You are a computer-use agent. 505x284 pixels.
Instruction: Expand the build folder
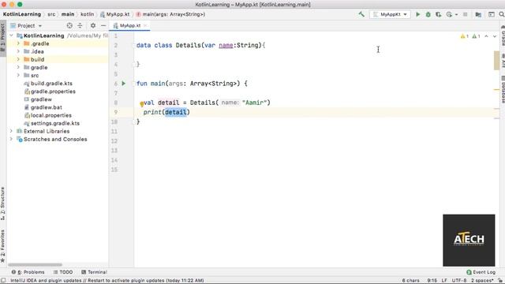[18, 59]
